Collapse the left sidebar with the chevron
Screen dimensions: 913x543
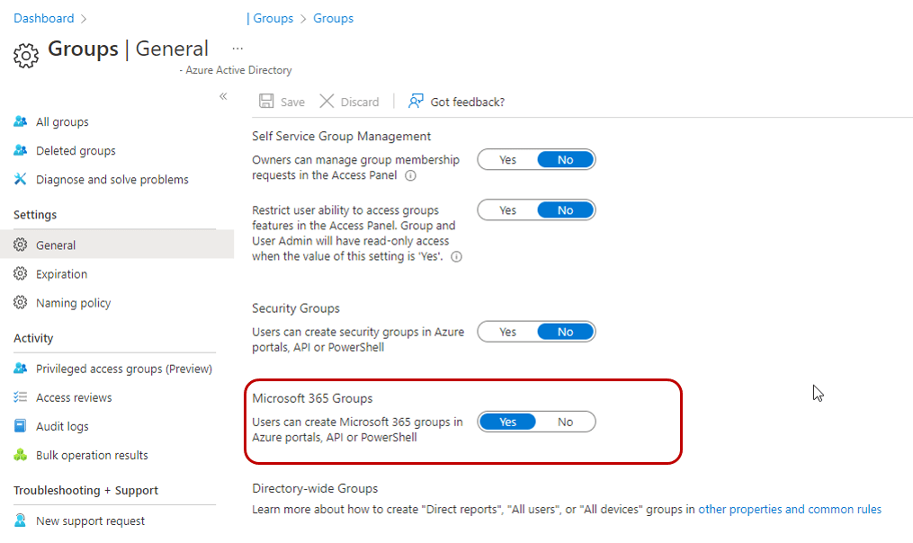click(x=223, y=96)
